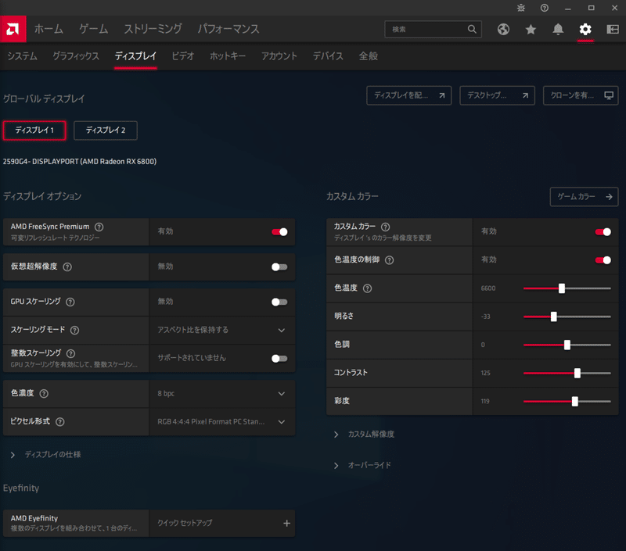Open the bug report icon
The height and width of the screenshot is (551, 626).
(x=521, y=8)
